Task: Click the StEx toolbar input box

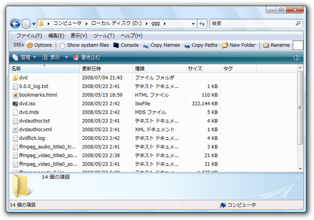Action: coord(298,45)
